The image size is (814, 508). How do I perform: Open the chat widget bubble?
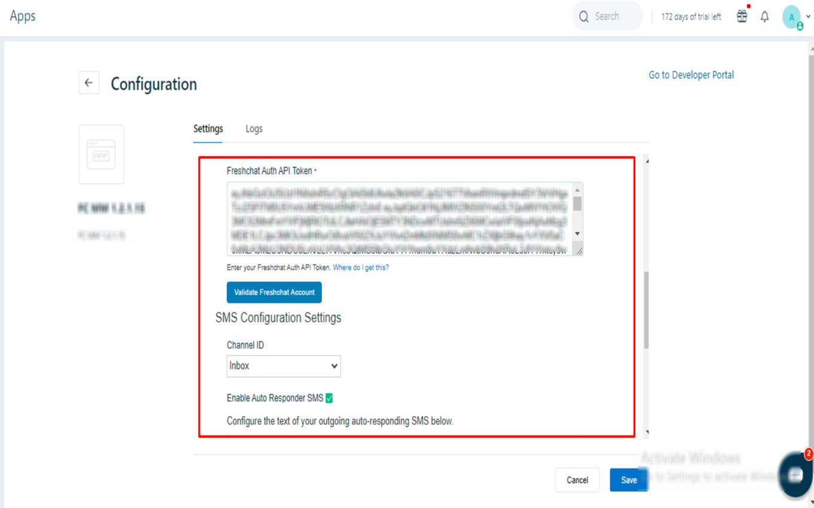click(x=795, y=475)
